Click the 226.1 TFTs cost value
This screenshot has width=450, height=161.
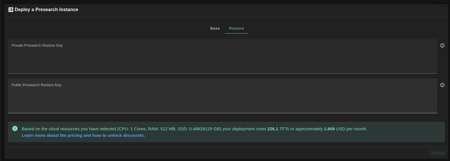click(x=273, y=129)
